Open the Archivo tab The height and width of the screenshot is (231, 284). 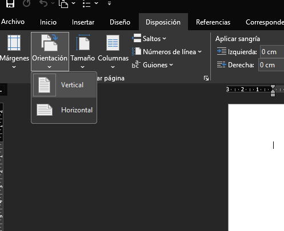tap(13, 22)
